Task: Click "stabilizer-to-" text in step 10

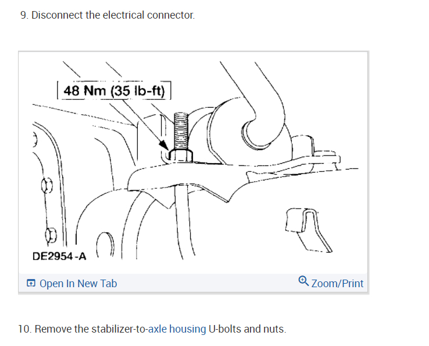Action: coord(111,329)
